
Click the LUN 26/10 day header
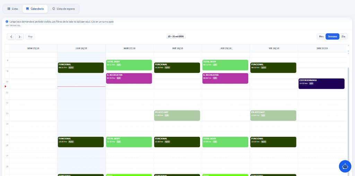[x=81, y=48]
